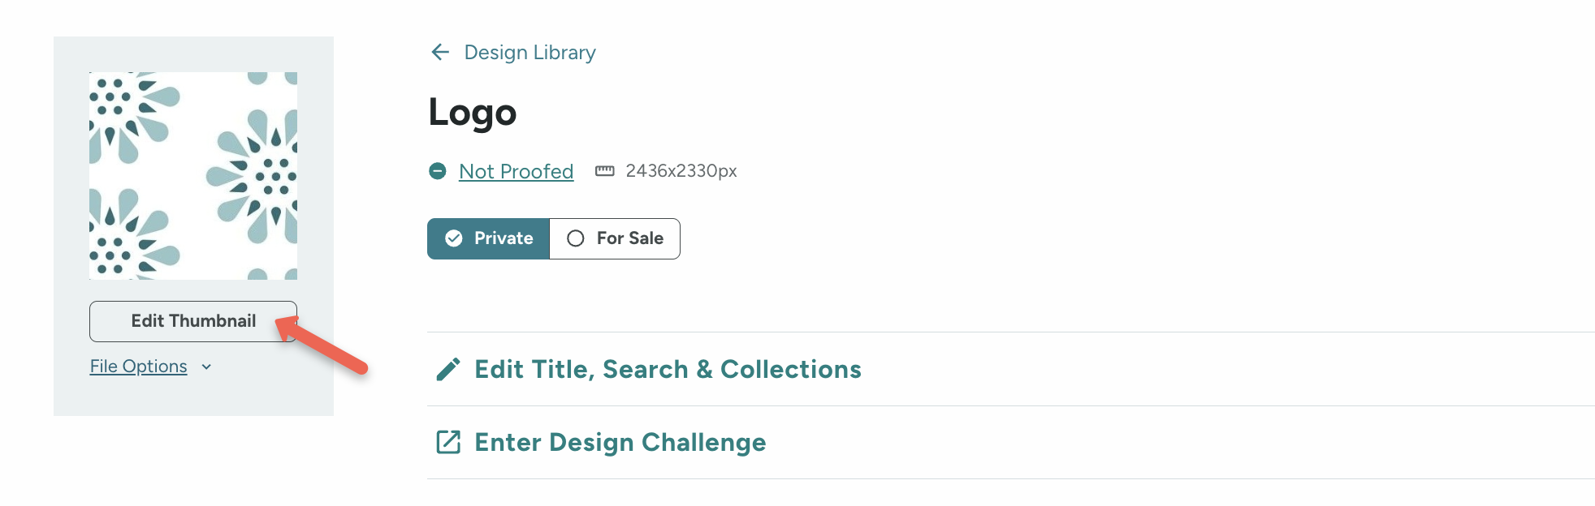Click the flower pattern design thumbnail
Viewport: 1595px width, 506px height.
point(193,176)
